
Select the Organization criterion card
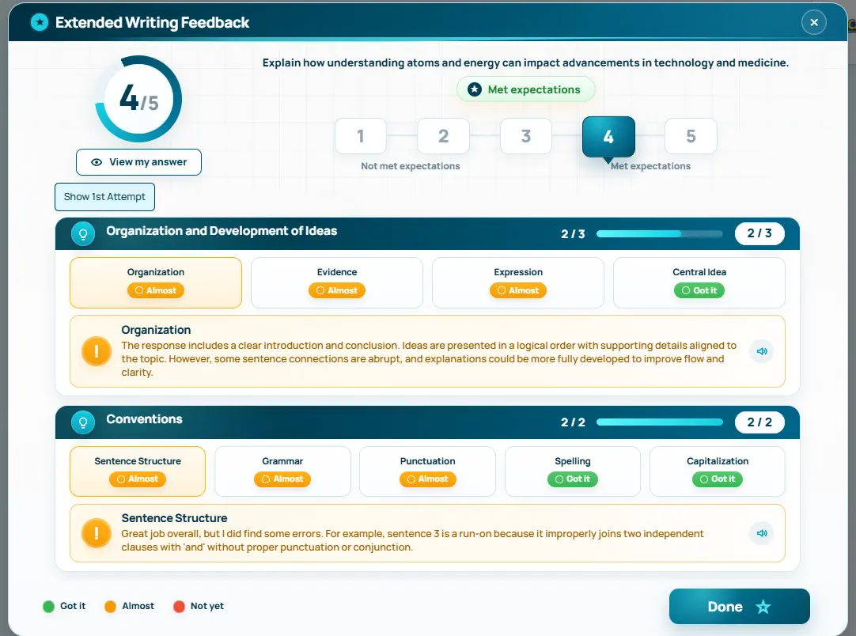tap(156, 282)
